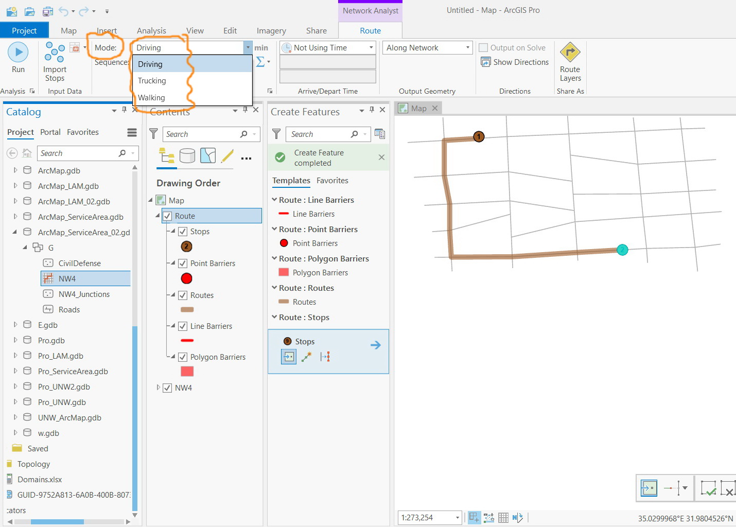Image resolution: width=736 pixels, height=527 pixels.
Task: Click red Point Barriers symbol swatch
Action: (x=187, y=278)
